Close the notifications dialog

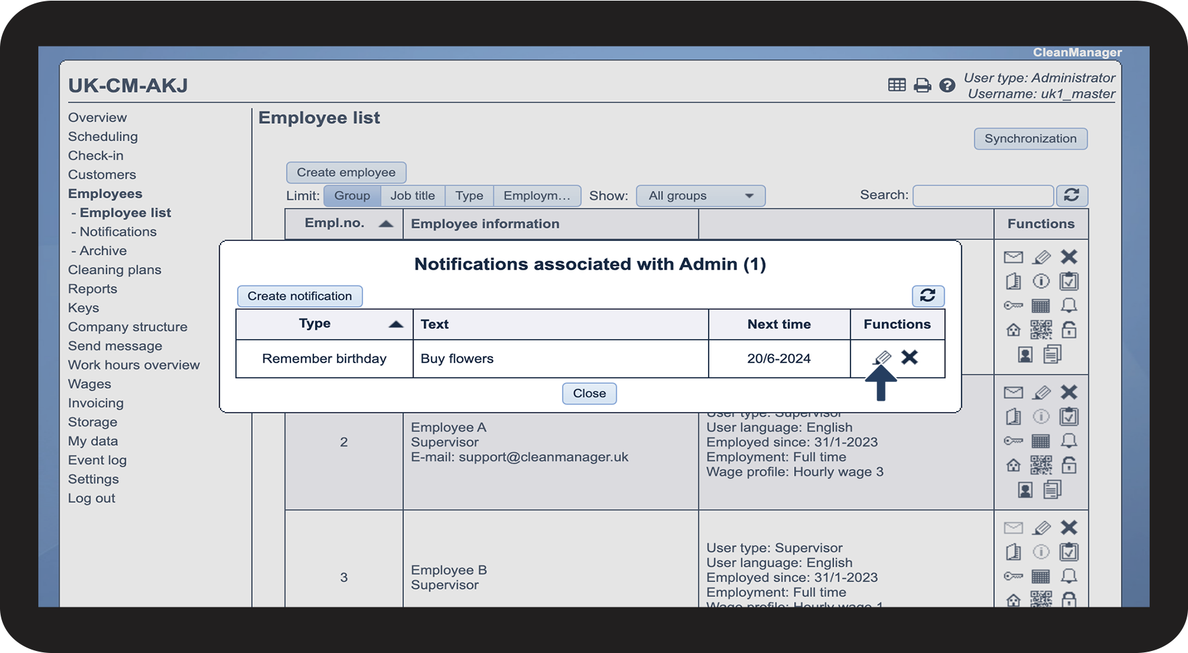(589, 393)
